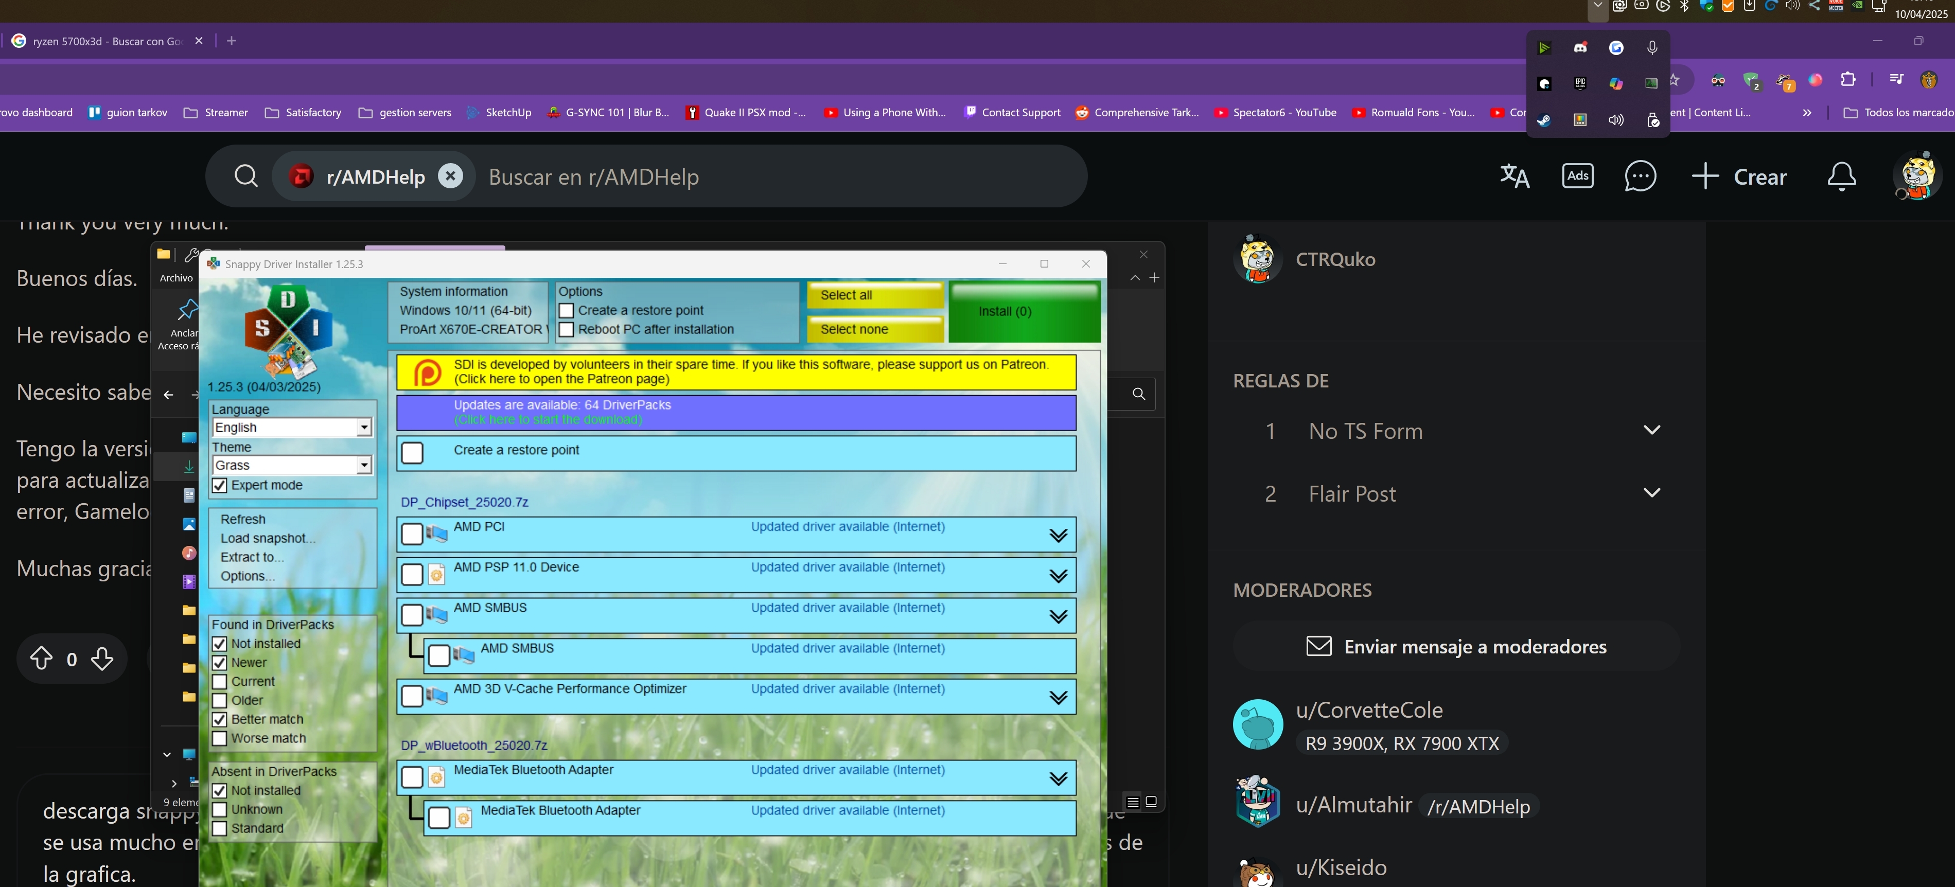Clear the r/AMDHelp search filter
This screenshot has width=1955, height=887.
pyautogui.click(x=450, y=176)
